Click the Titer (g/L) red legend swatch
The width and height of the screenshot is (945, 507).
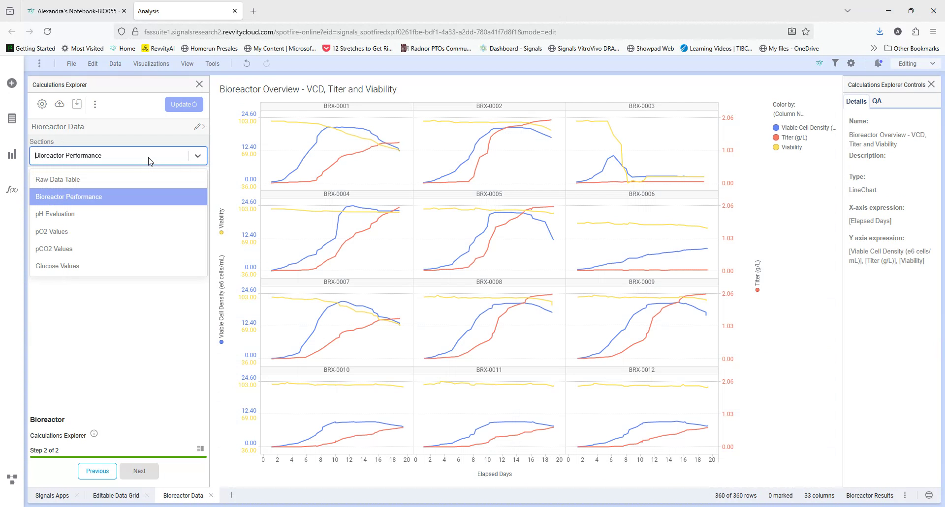click(776, 138)
